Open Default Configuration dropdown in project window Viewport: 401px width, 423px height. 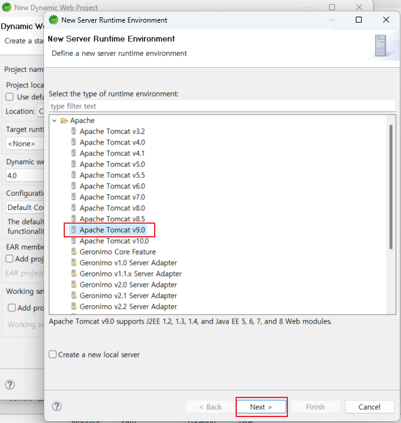point(24,207)
